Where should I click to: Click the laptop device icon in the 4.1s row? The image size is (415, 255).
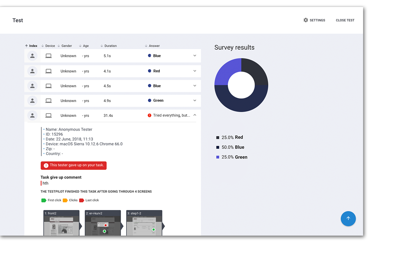(x=48, y=71)
